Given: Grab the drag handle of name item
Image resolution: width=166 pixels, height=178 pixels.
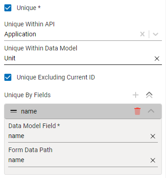Looking at the screenshot, I should point(14,111).
